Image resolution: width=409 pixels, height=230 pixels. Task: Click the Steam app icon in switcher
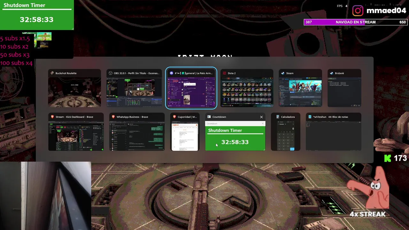[x=283, y=73]
